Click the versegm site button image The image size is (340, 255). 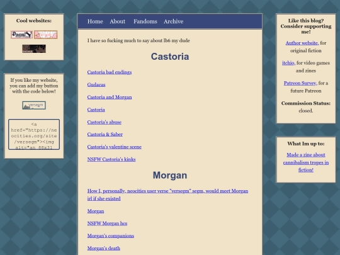point(34,105)
